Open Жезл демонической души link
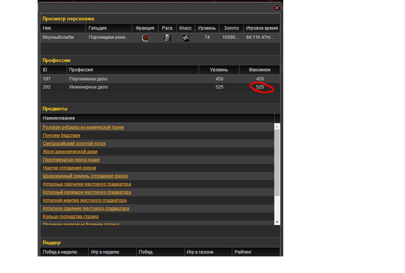 click(70, 152)
